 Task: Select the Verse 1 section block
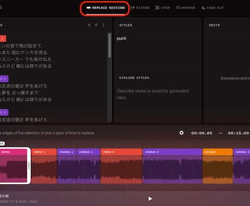[x=44, y=166]
